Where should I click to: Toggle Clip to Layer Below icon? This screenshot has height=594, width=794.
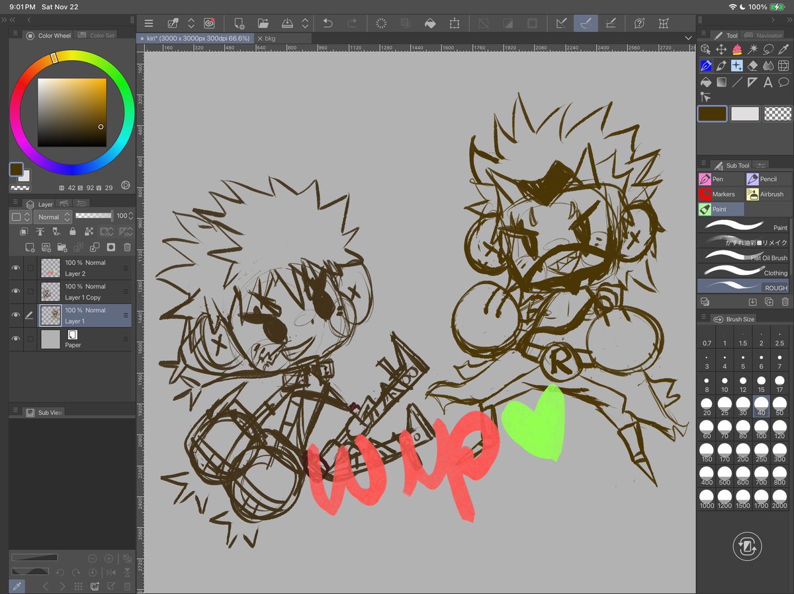24,231
